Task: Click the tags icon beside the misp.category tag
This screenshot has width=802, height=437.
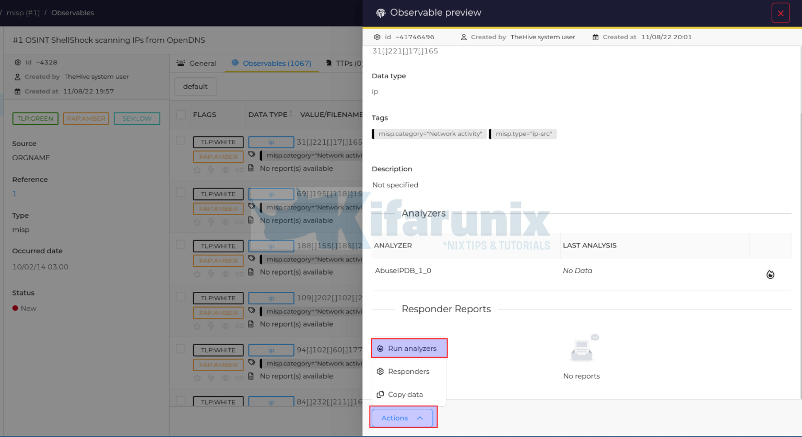Action: [253, 155]
